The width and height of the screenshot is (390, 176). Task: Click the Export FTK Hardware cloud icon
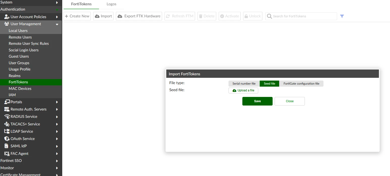click(120, 16)
